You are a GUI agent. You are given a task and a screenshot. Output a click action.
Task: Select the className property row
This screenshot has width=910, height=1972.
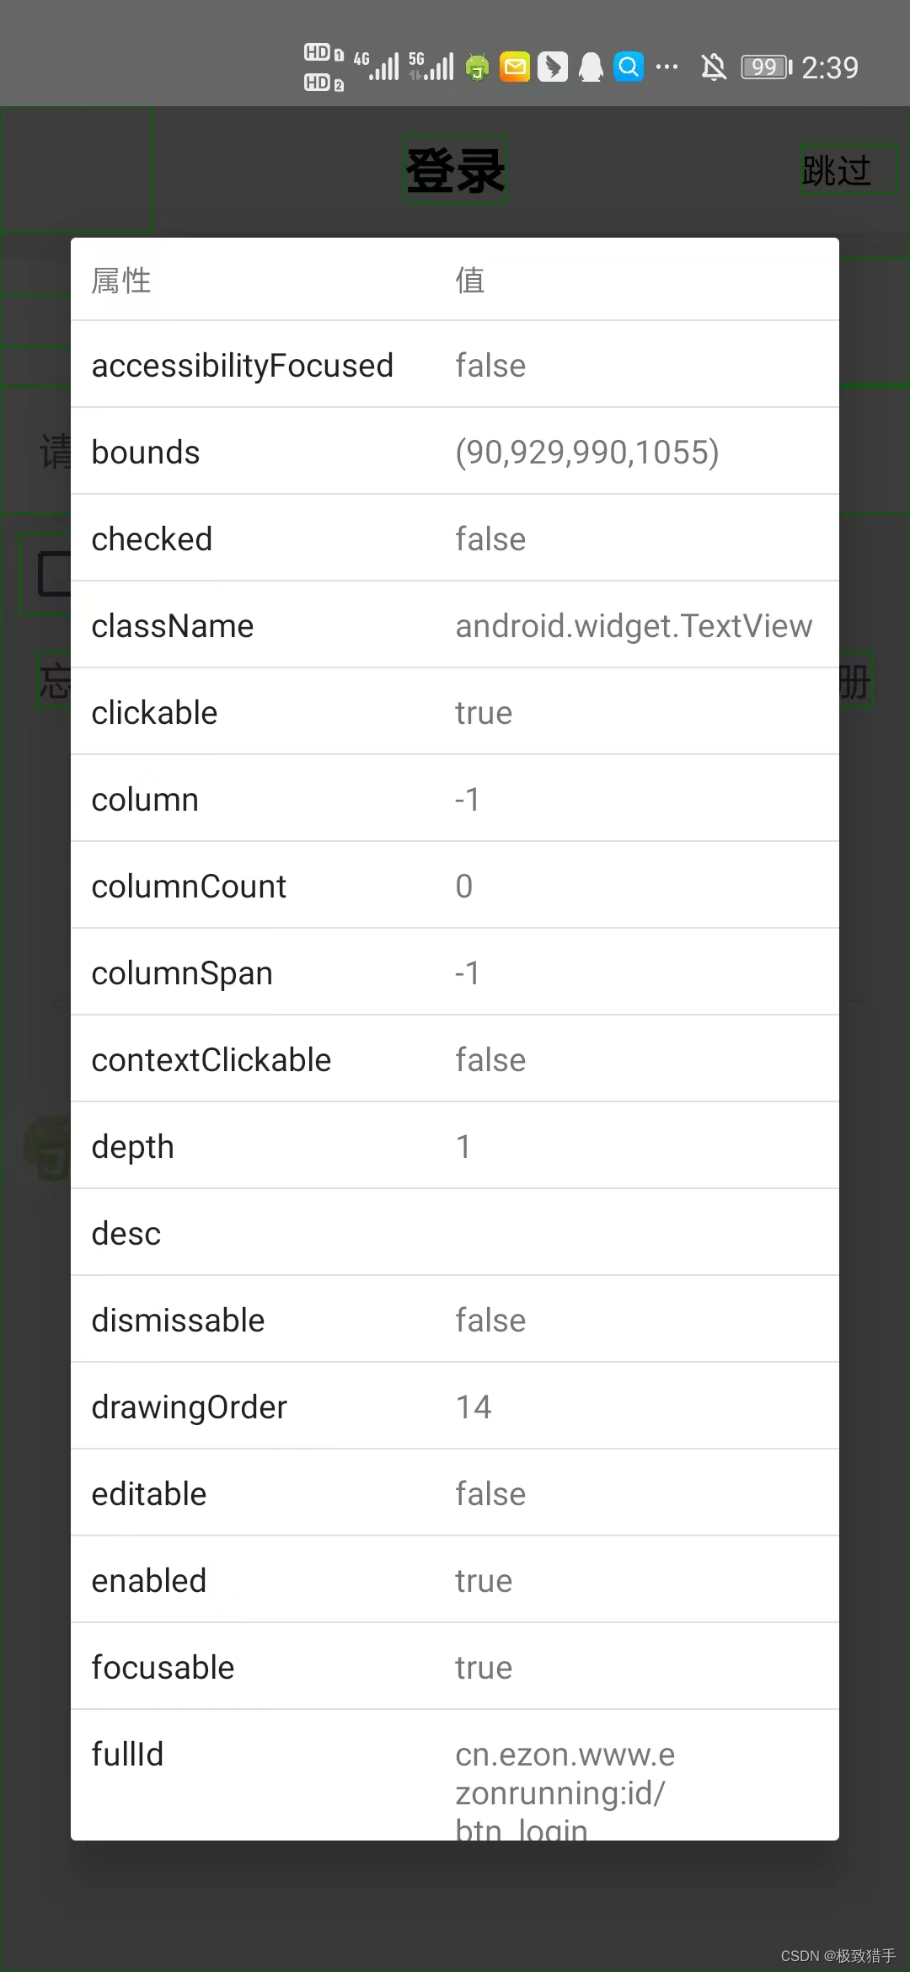pyautogui.click(x=455, y=625)
